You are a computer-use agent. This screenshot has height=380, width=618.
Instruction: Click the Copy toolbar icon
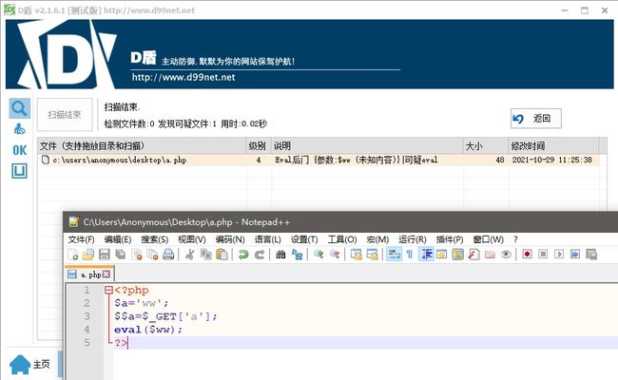[205, 255]
